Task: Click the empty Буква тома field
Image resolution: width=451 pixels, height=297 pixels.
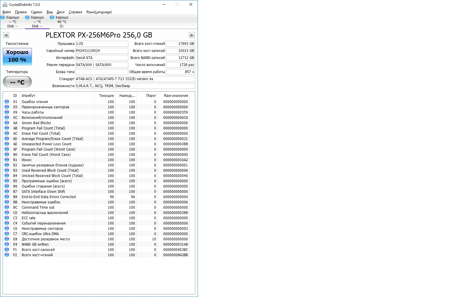Action: pos(102,72)
